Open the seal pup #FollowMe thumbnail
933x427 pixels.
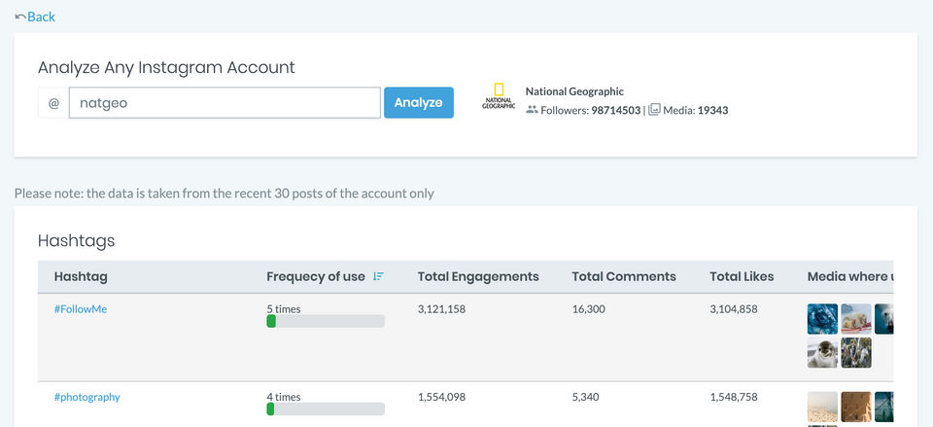pos(822,352)
